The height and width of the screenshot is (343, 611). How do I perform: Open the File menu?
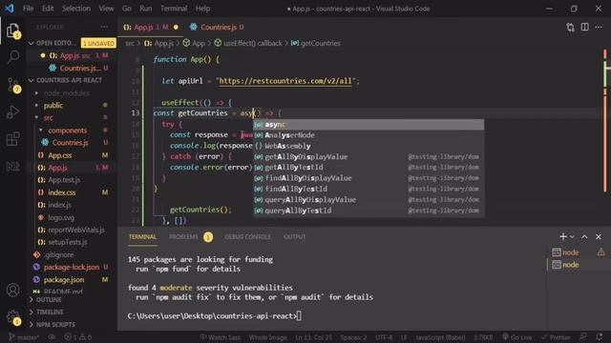click(x=28, y=9)
